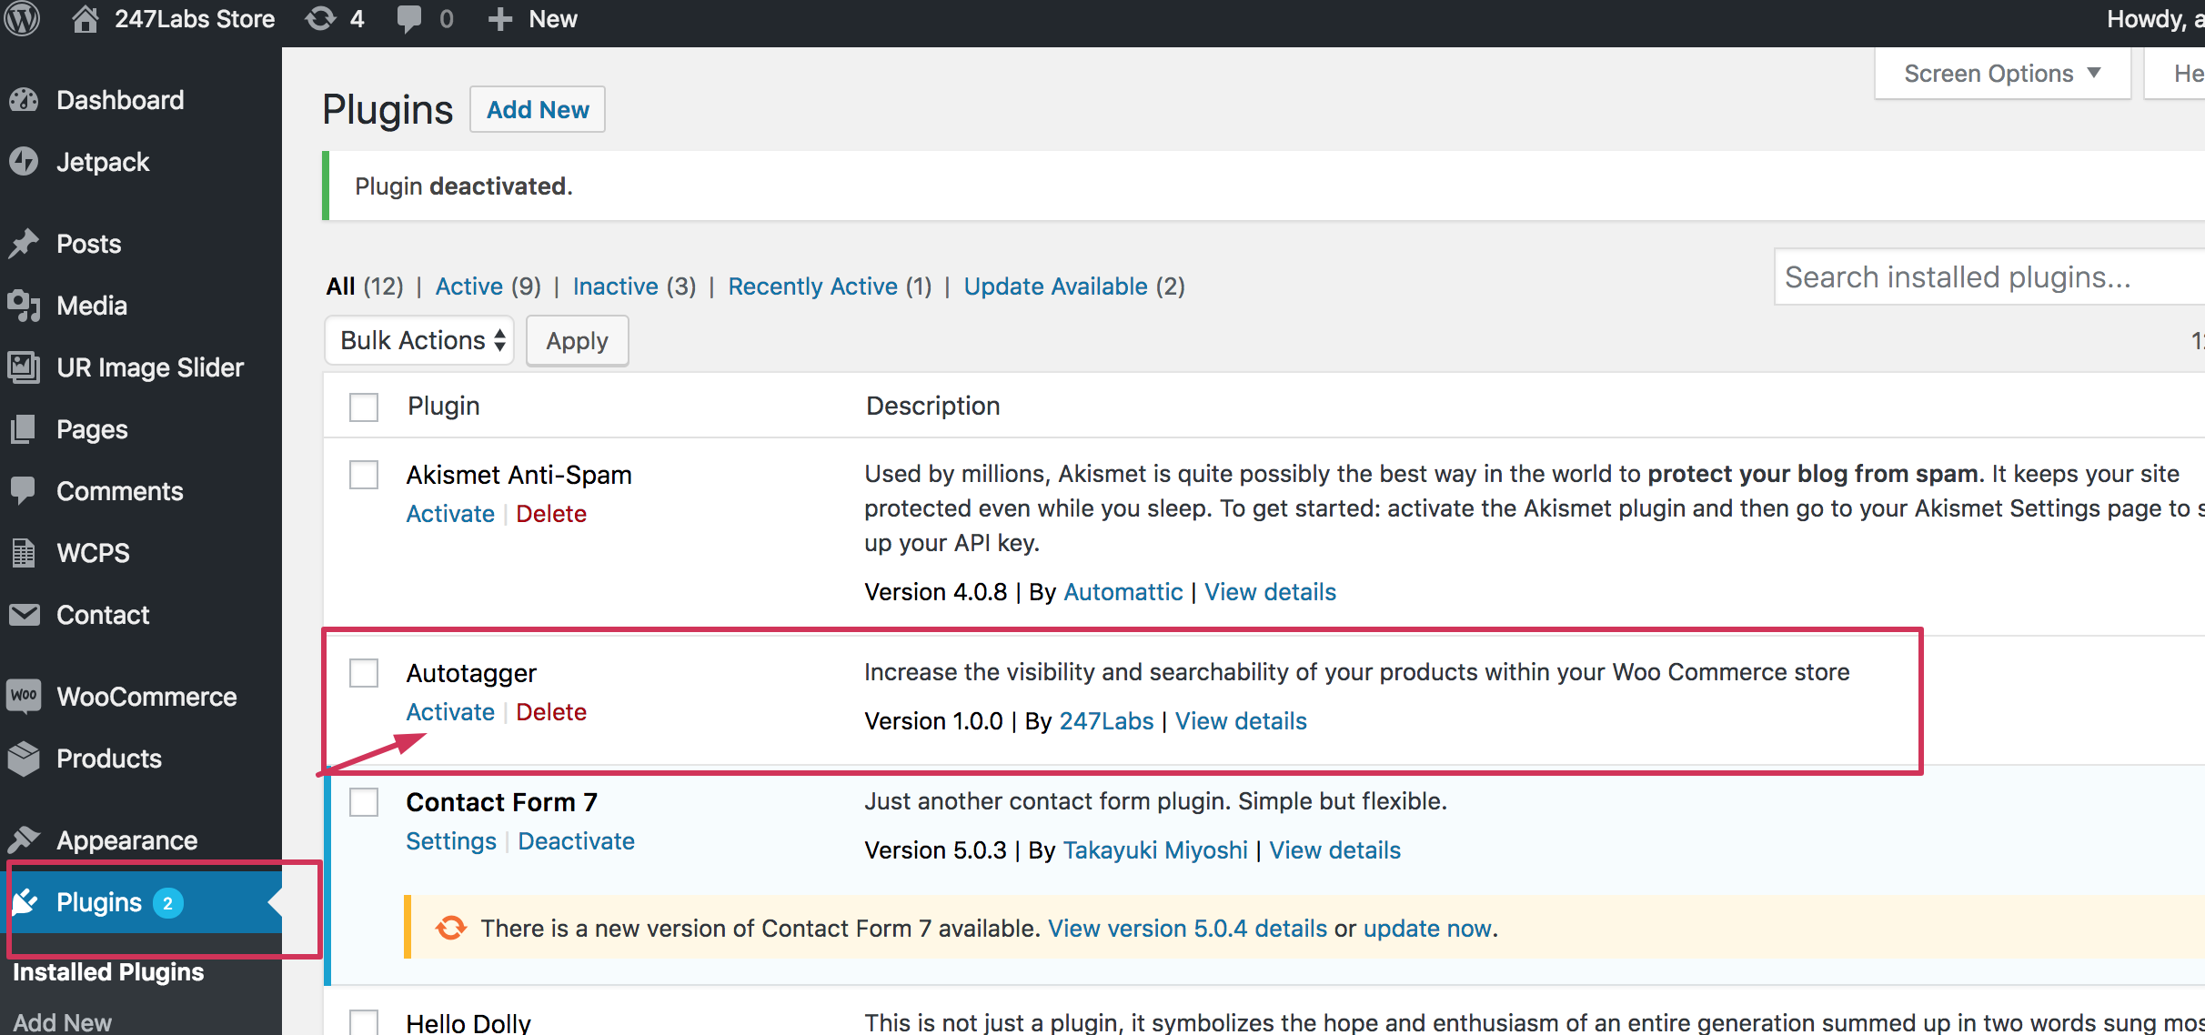Click the home icon for 247Labs Store
2205x1035 pixels.
point(85,19)
